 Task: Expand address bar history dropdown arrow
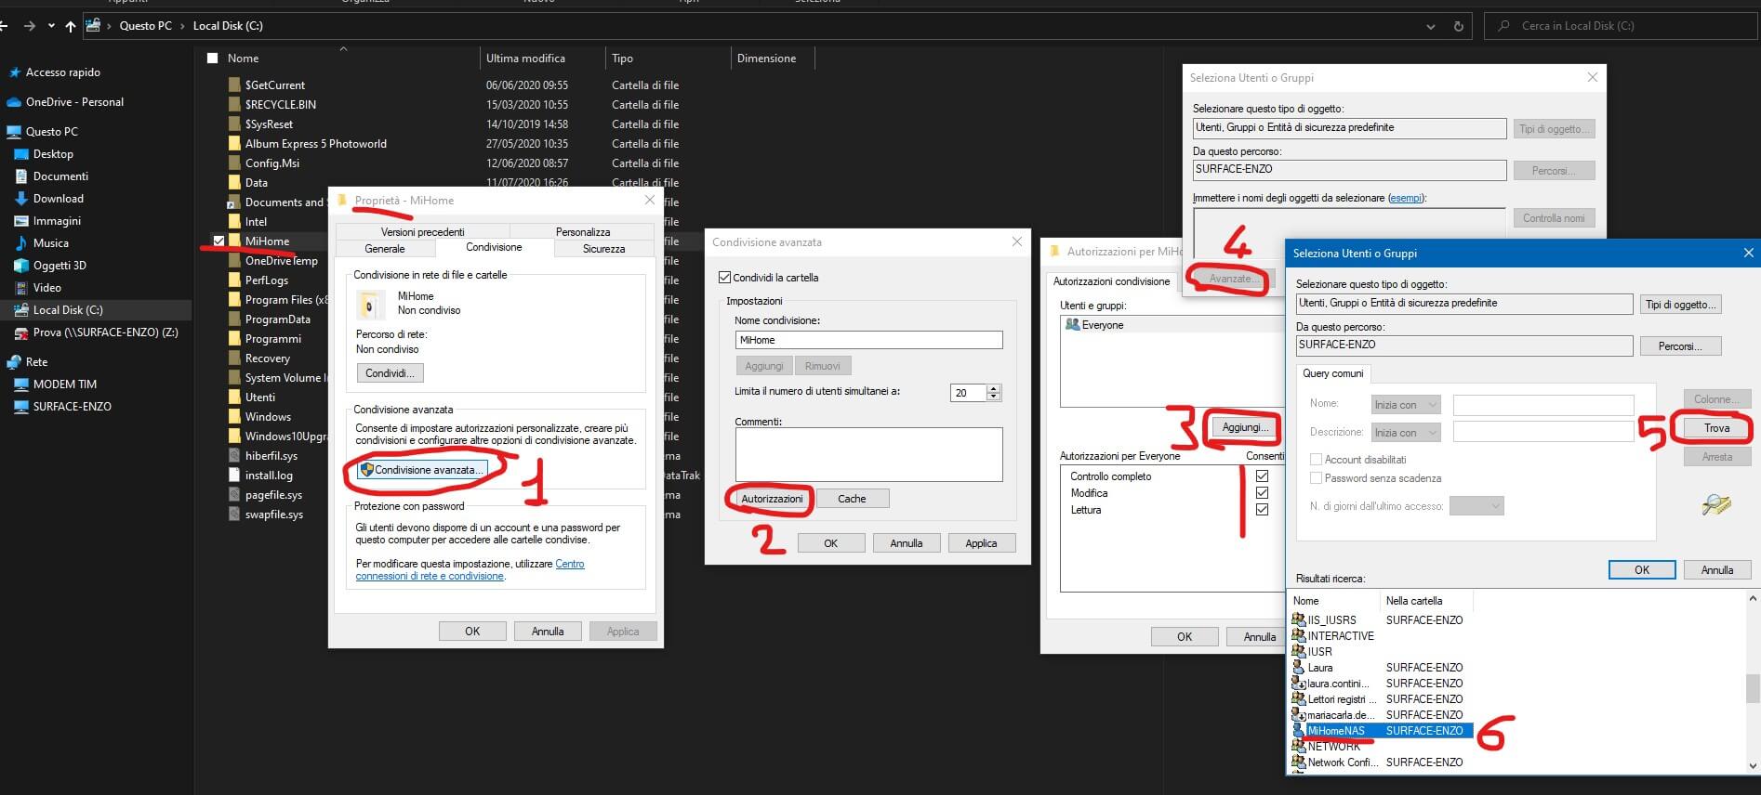(x=1430, y=26)
